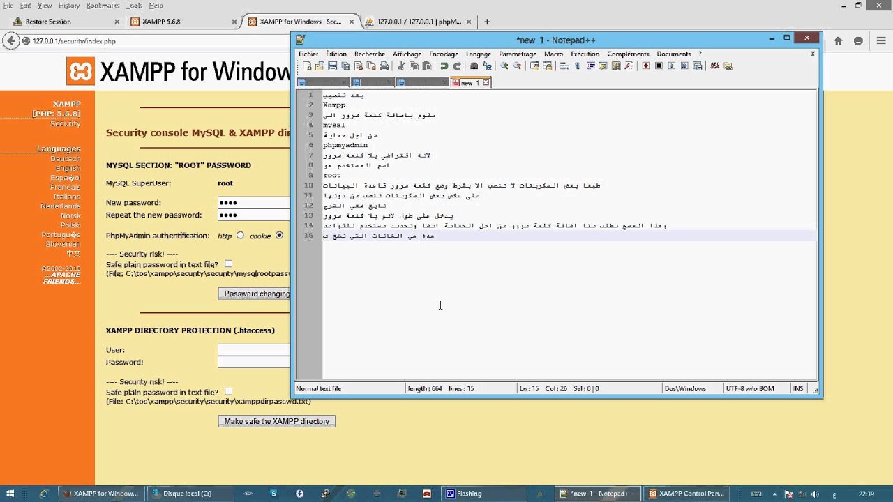The image size is (893, 502).
Task: Open Langage menu in Notepad++
Action: 479,54
